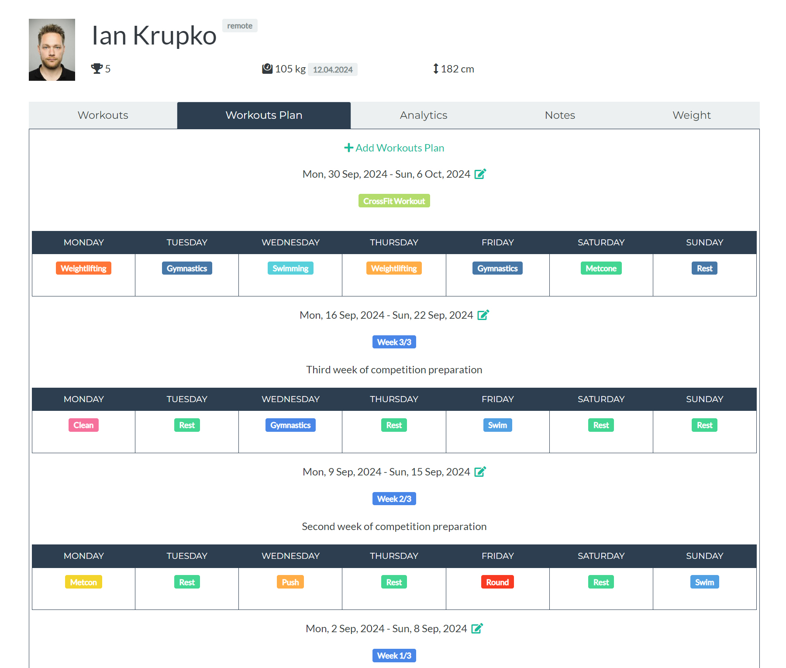Click Ian Krupko's profile photo
Viewport: 786px width, 668px height.
point(52,50)
